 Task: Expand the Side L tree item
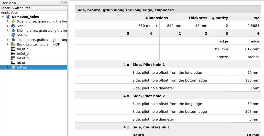point(8,26)
